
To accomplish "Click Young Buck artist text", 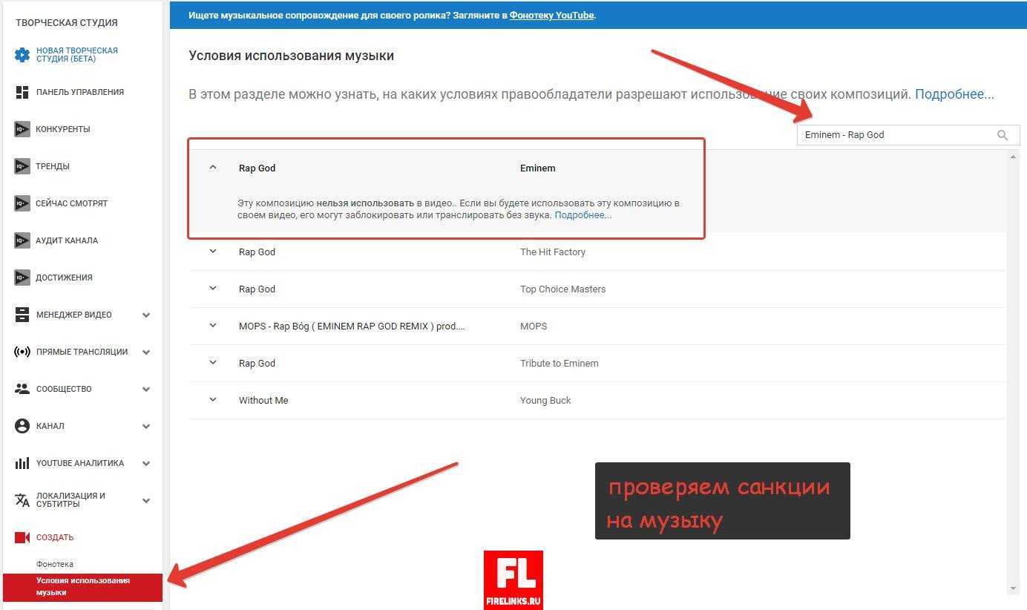I will 545,400.
